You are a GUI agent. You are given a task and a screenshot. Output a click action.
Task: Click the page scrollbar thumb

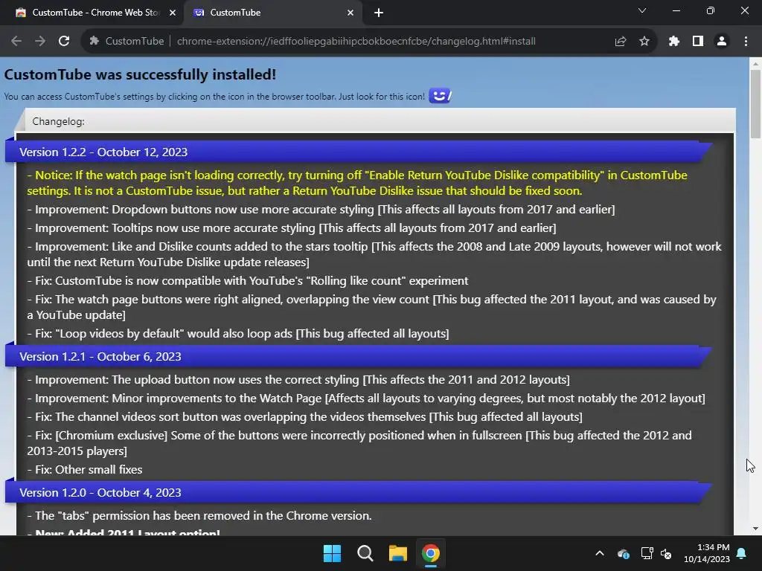point(755,103)
